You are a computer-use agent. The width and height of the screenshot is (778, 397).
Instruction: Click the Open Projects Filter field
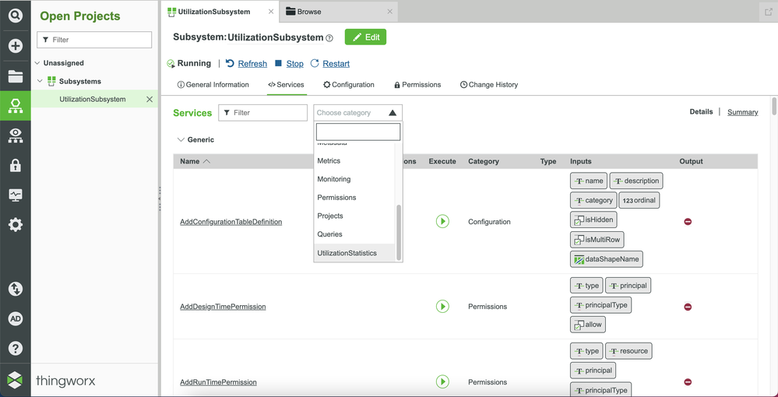point(94,40)
